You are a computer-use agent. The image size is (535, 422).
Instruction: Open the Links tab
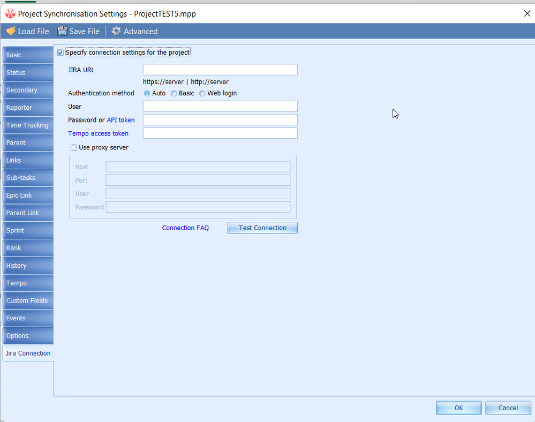pos(28,160)
